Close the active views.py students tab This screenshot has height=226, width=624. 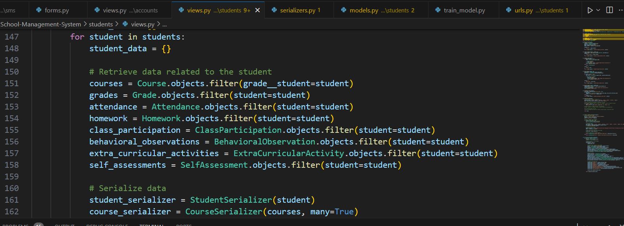click(257, 10)
